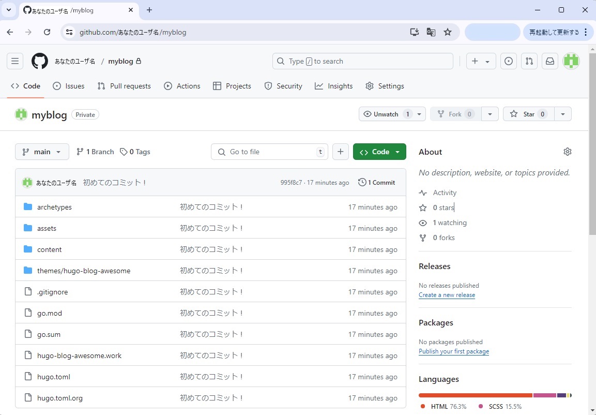Open the go.sum file
This screenshot has height=415, width=596.
[x=49, y=334]
